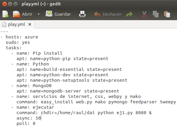Open a file with the Abrir folder icon

tap(16, 14)
